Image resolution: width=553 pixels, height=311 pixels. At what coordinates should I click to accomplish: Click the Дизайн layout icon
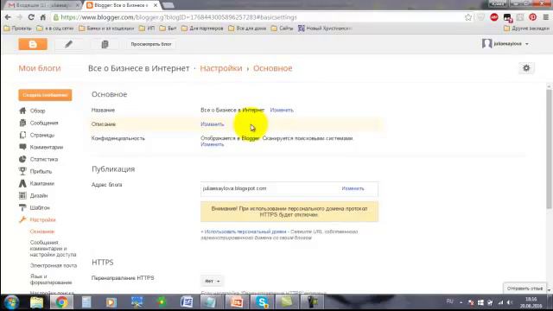pos(22,195)
